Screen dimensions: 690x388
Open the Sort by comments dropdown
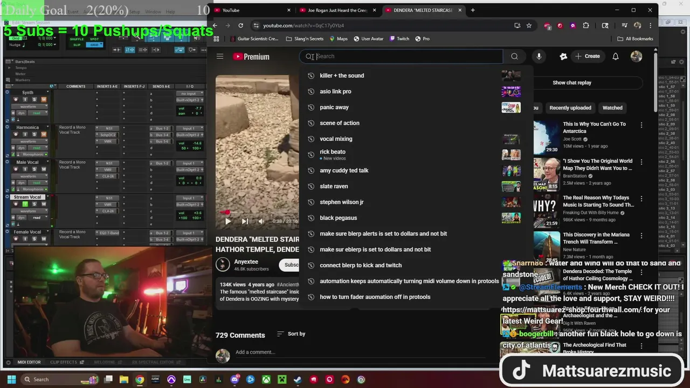291,334
